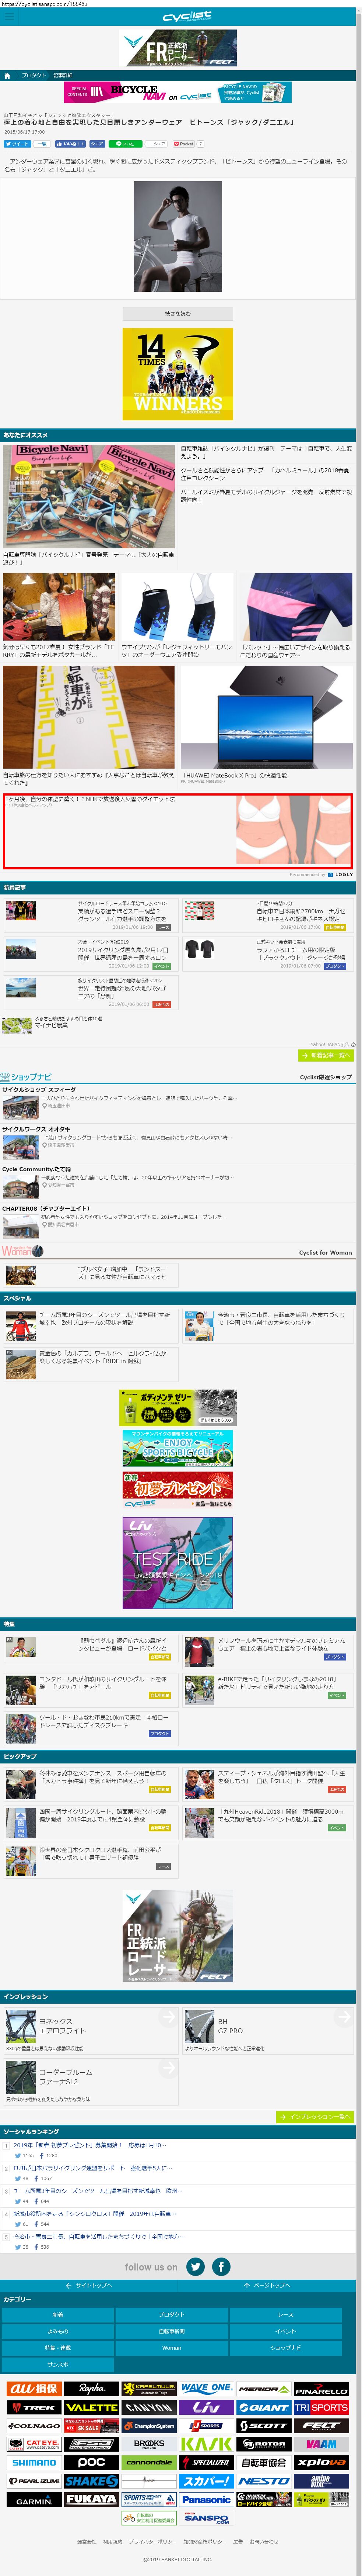
Task: Open the hamburger menu icon
Action: coord(9,17)
